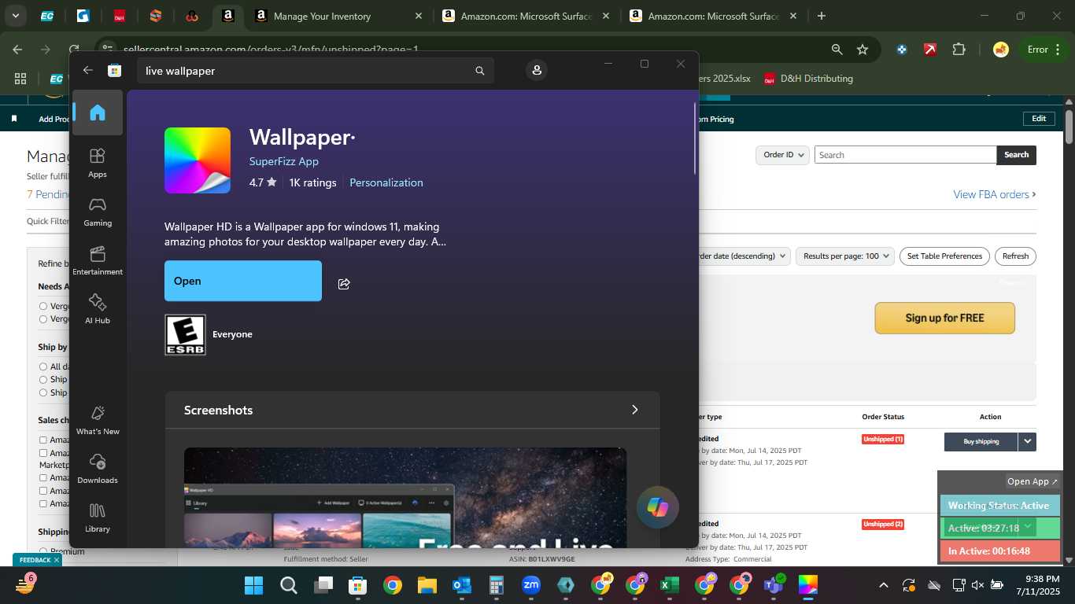The height and width of the screenshot is (604, 1075).
Task: Open Windows Start menu
Action: tap(253, 585)
